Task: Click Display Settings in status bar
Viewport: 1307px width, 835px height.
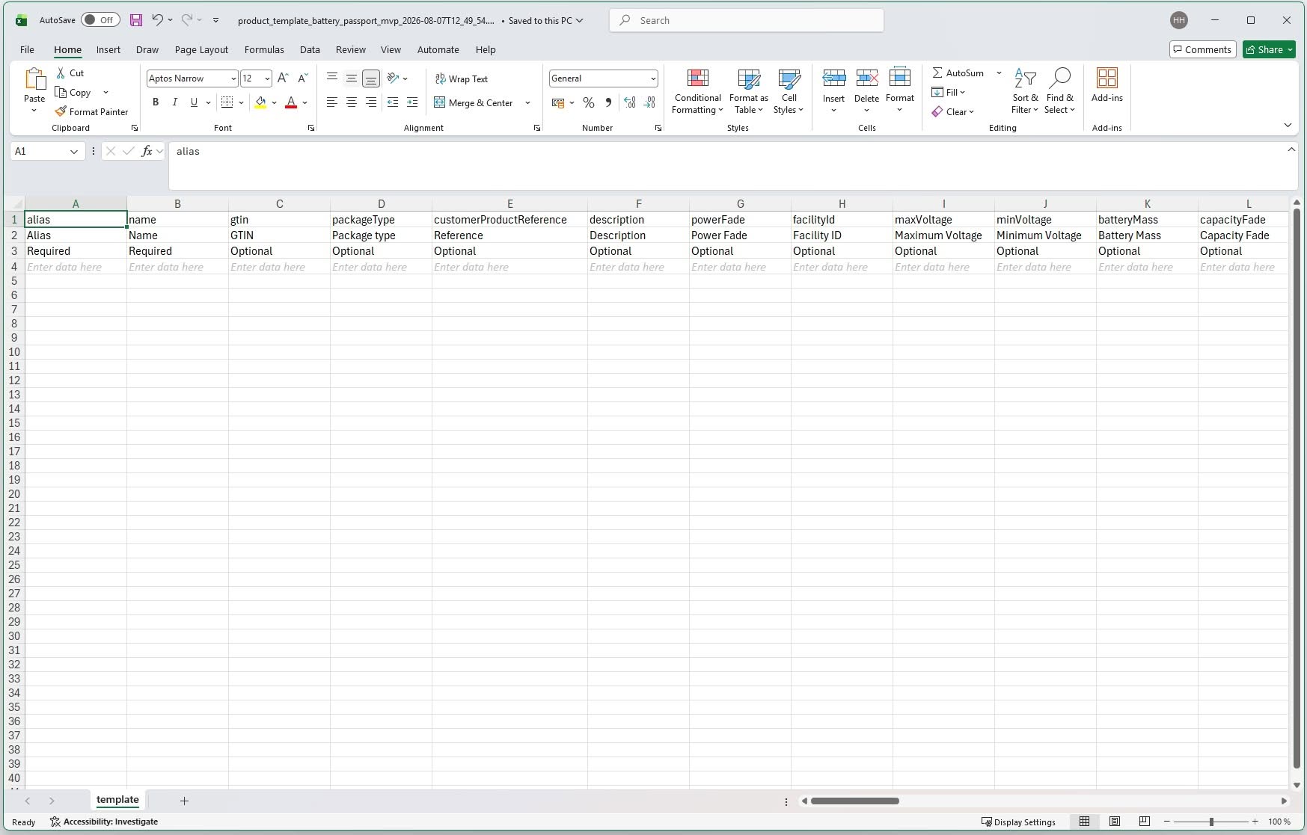Action: (x=1018, y=822)
